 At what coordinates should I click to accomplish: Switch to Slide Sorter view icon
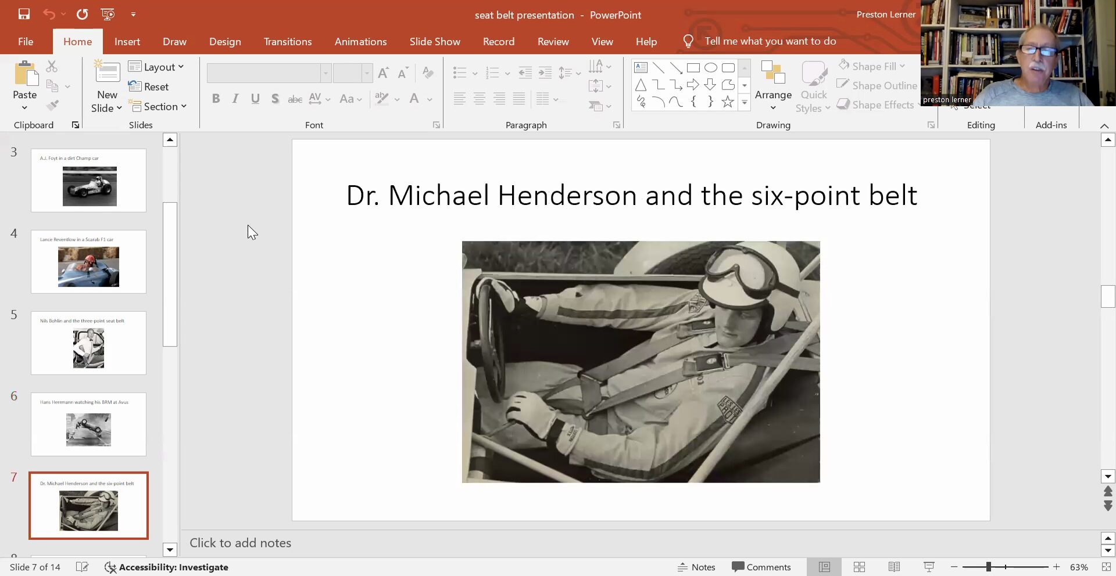pos(859,567)
